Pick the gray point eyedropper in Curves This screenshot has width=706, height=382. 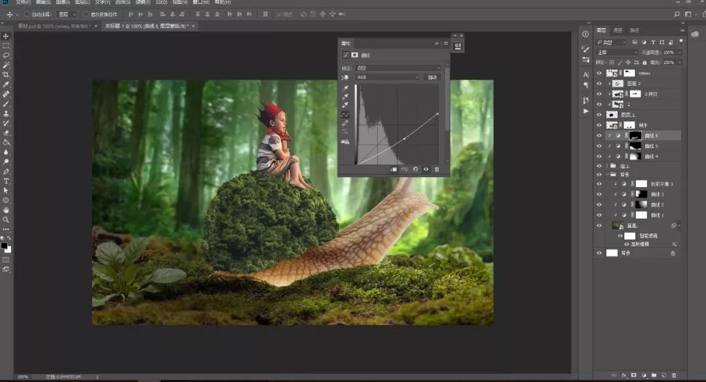click(345, 96)
